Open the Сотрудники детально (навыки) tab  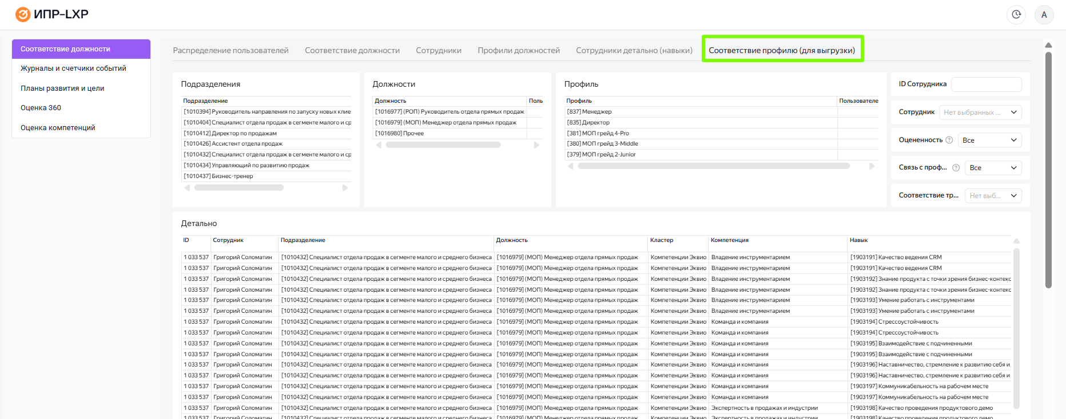[x=634, y=50]
